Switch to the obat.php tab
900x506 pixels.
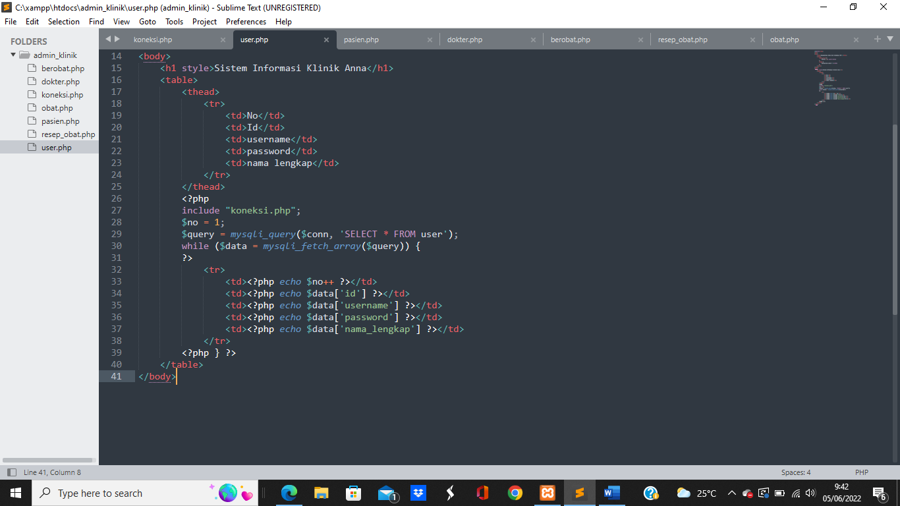pos(784,39)
